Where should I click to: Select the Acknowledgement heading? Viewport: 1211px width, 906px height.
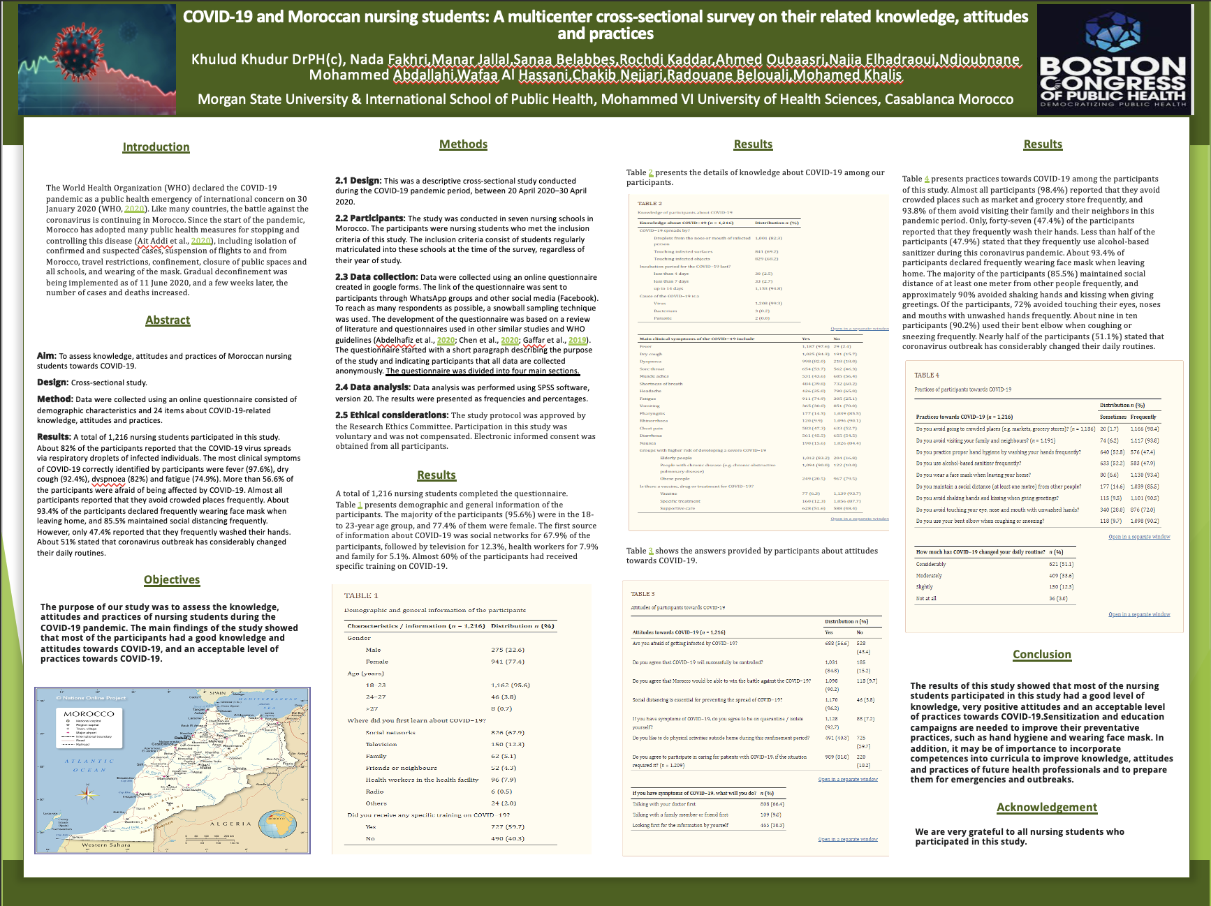click(1047, 807)
